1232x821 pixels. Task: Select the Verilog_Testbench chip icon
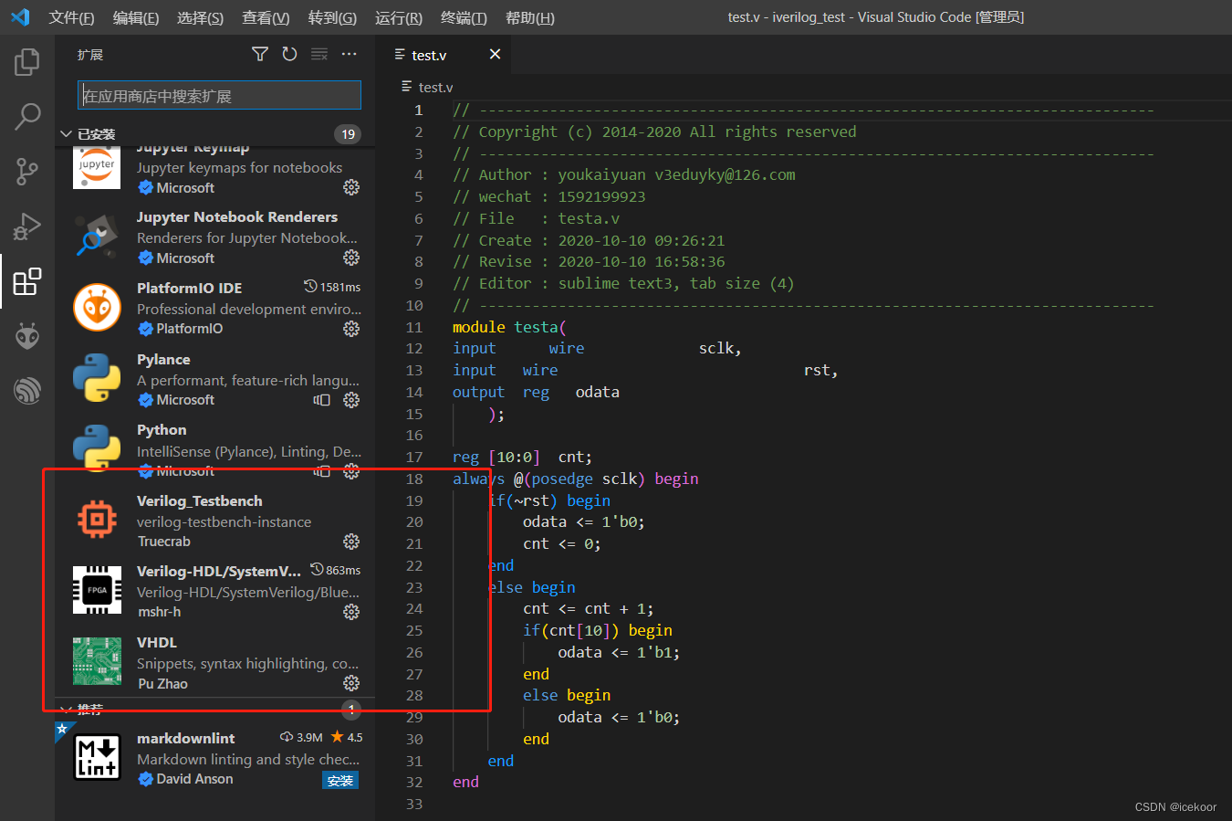click(x=97, y=520)
